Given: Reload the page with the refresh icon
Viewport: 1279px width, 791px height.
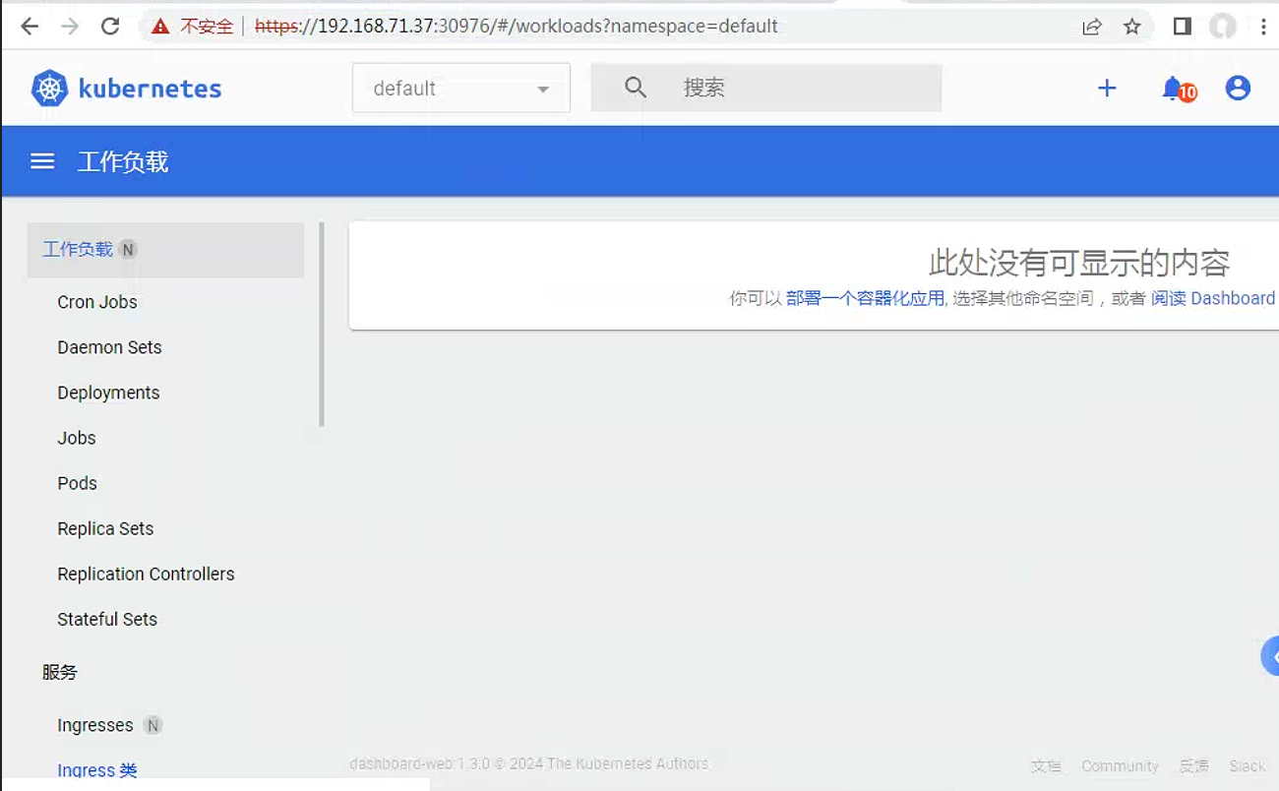Looking at the screenshot, I should click(110, 27).
